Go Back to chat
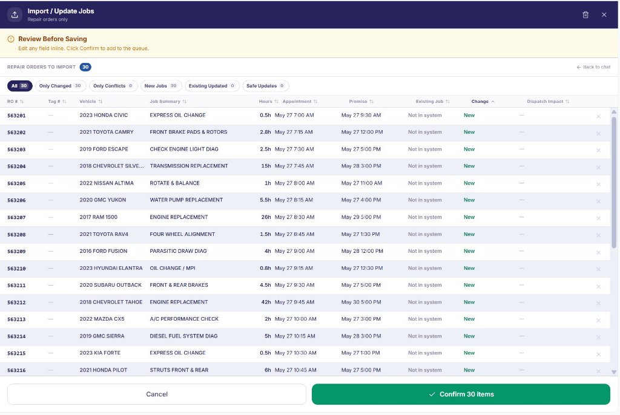The image size is (620, 415). pyautogui.click(x=593, y=67)
